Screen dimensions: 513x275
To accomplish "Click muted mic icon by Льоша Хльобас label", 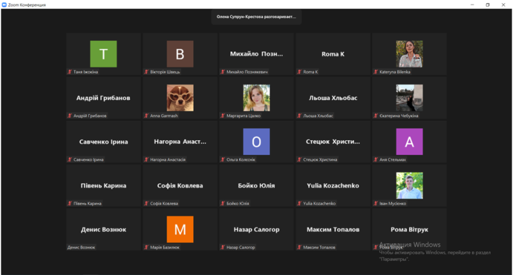I will click(x=299, y=116).
